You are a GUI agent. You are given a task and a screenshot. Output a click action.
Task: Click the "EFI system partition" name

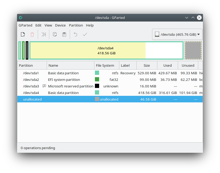pyautogui.click(x=64, y=80)
